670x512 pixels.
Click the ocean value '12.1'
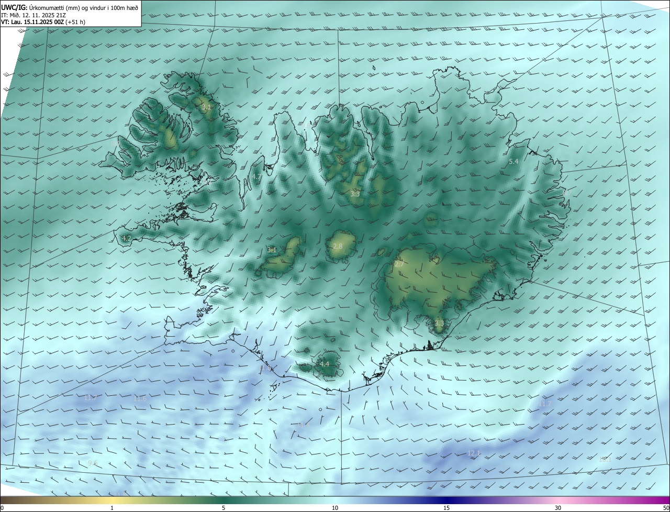point(474,453)
